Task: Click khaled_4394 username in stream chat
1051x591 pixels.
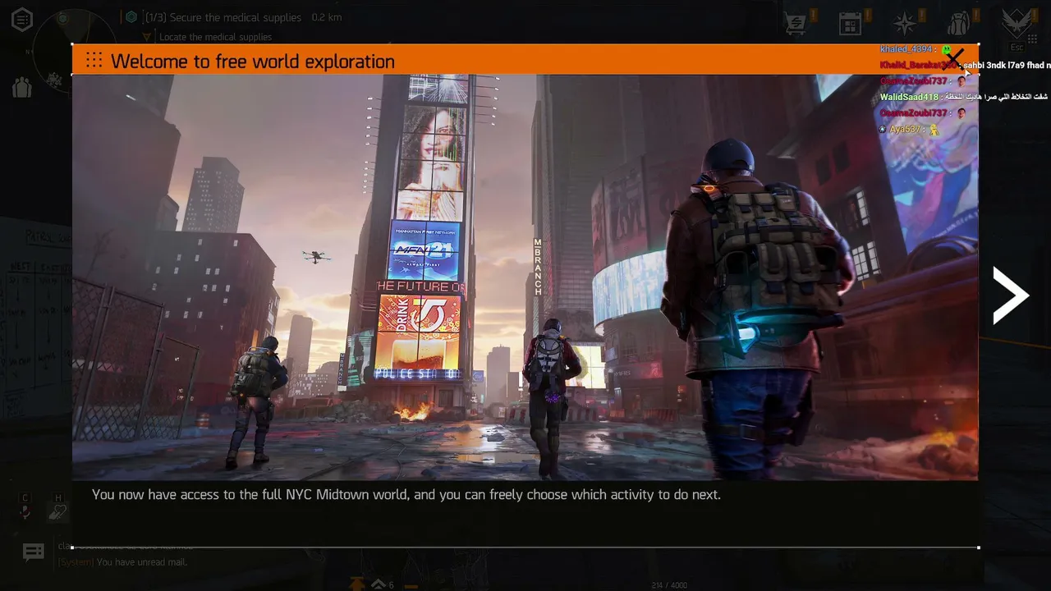Action: pos(906,49)
